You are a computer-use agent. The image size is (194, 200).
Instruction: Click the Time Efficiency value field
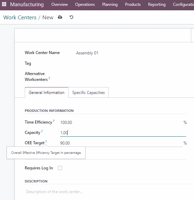click(x=121, y=123)
